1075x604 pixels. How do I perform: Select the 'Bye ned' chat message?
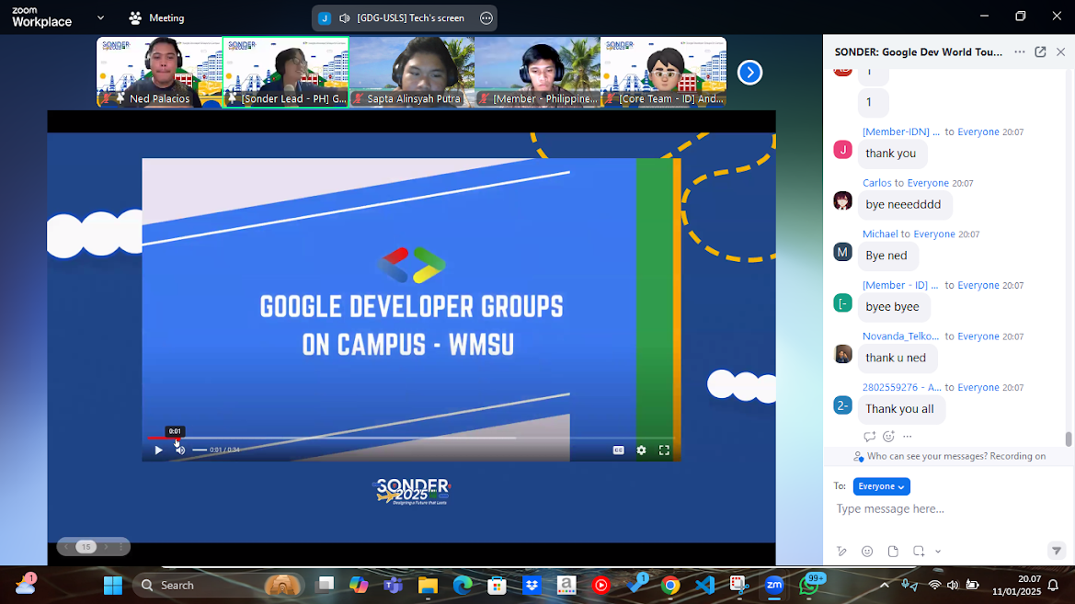pyautogui.click(x=886, y=255)
